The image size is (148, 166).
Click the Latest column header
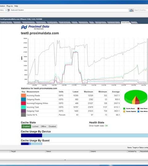[76, 92]
